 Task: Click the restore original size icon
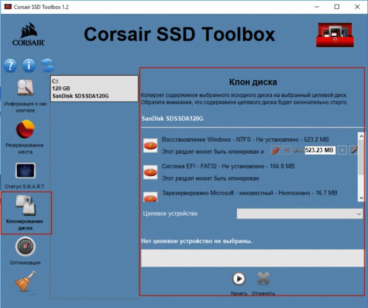coord(298,150)
